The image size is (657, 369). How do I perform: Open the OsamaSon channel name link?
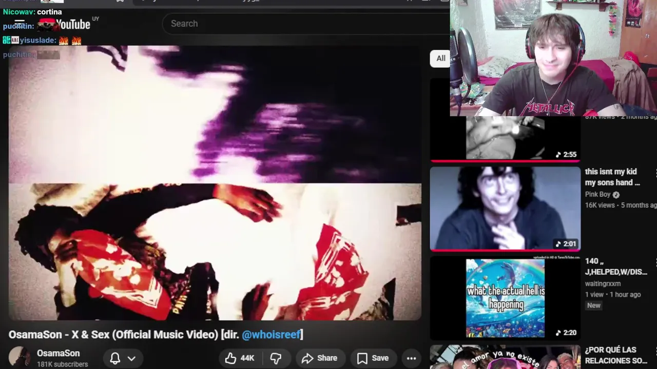click(58, 353)
